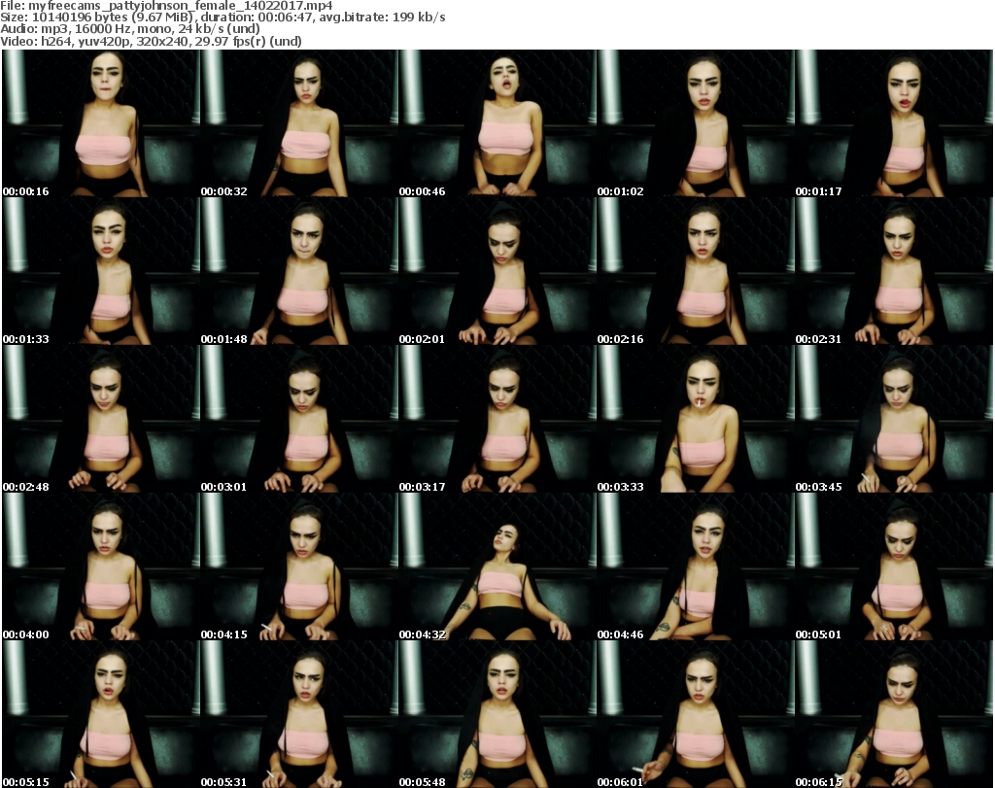Click the File name header line
Viewport: 995px width, 788px height.
166,6
